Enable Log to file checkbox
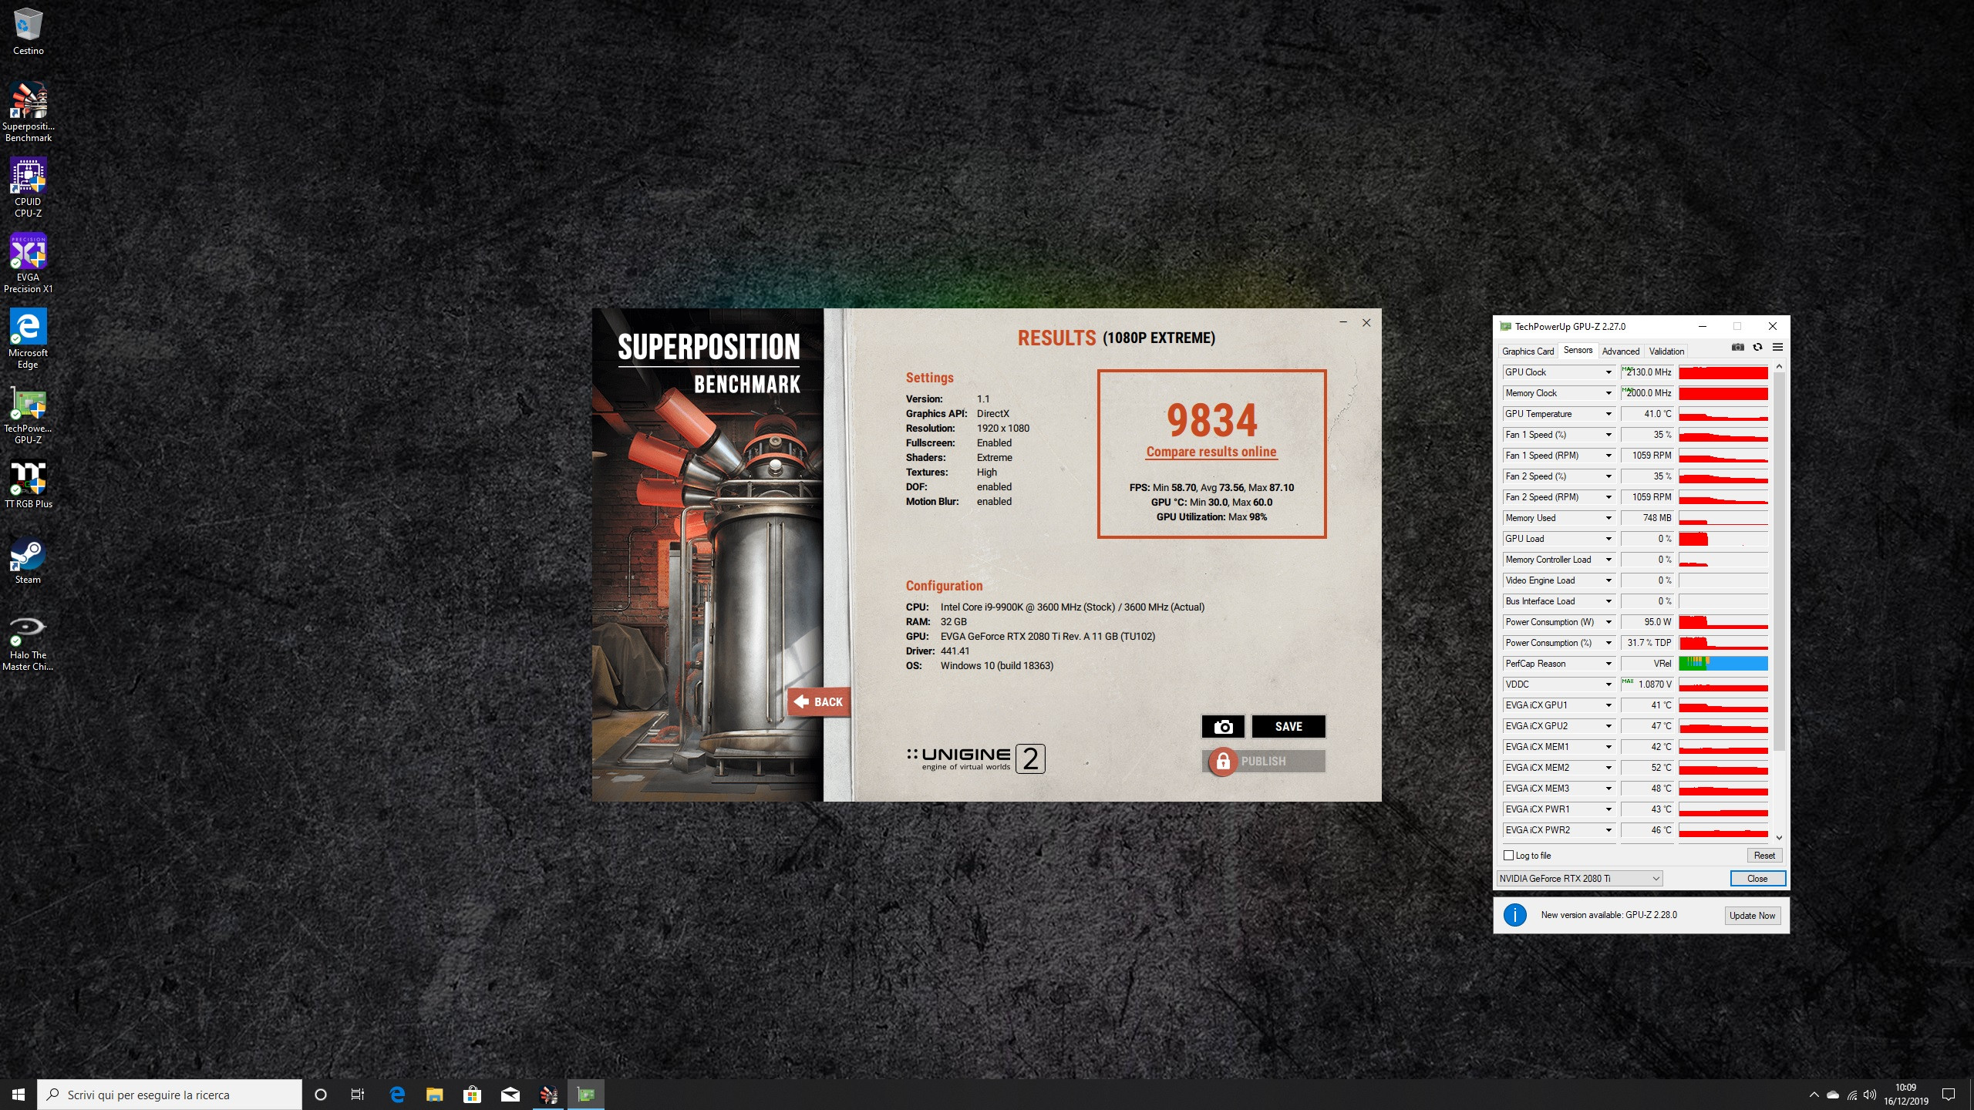The height and width of the screenshot is (1110, 1974). pyautogui.click(x=1509, y=856)
